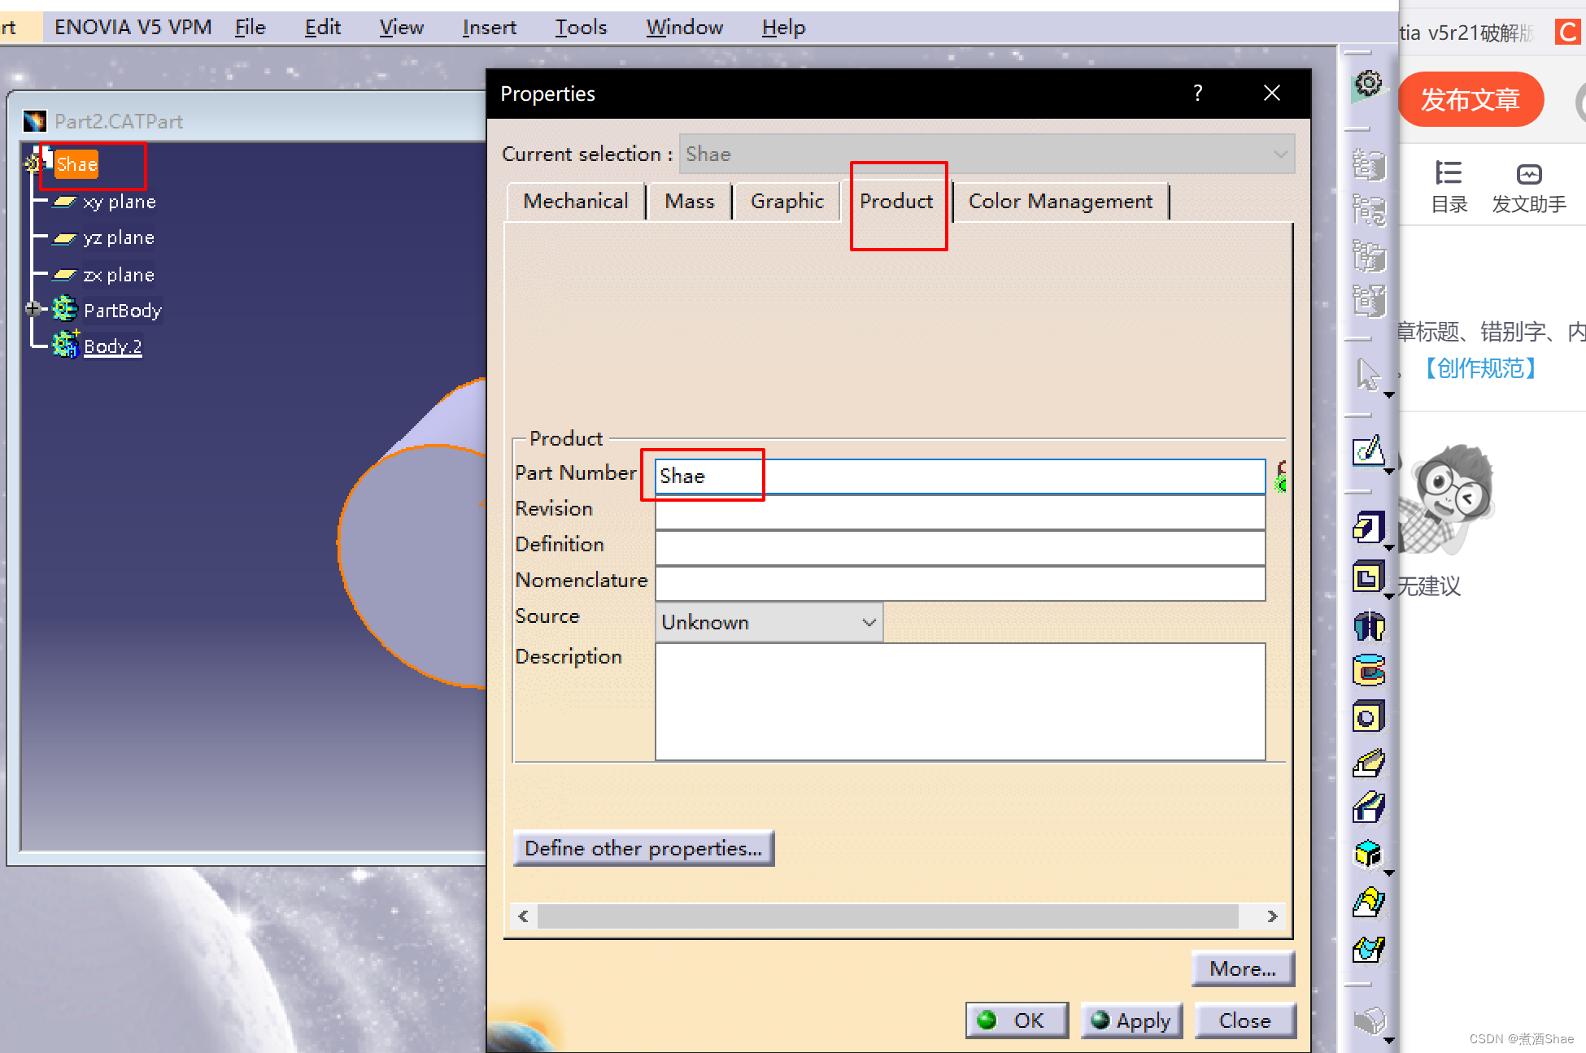Open the Window menu
This screenshot has width=1586, height=1053.
point(684,28)
